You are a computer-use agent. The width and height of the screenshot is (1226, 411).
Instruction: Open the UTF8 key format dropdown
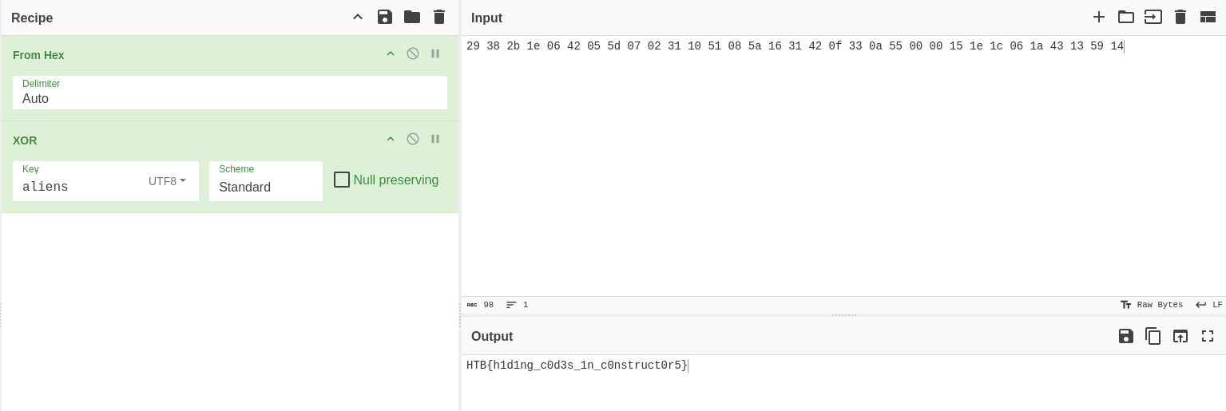point(168,181)
